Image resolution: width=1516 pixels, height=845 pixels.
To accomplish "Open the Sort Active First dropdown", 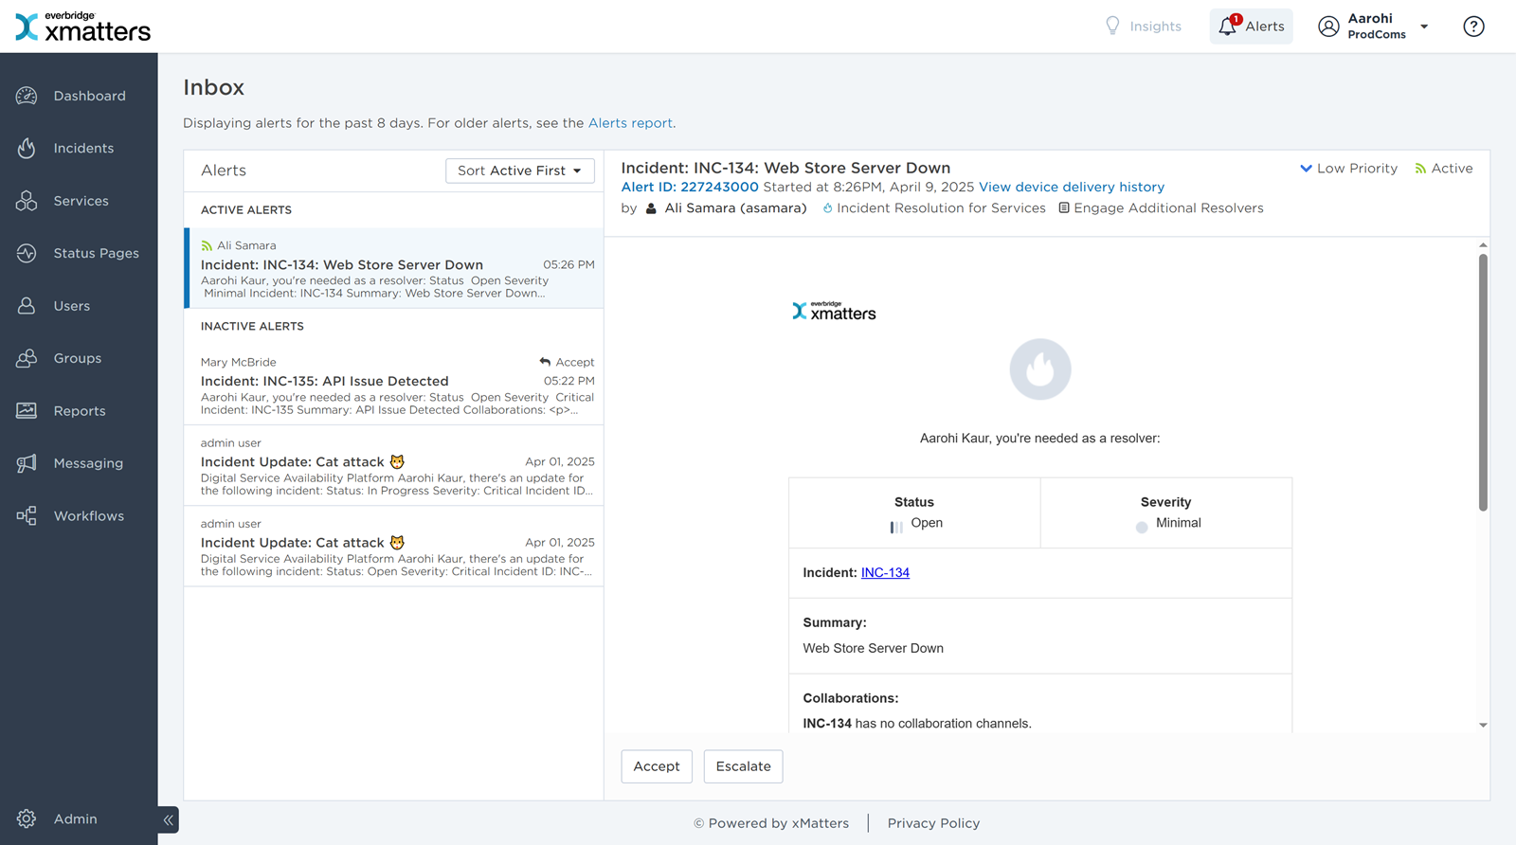I will coord(520,171).
